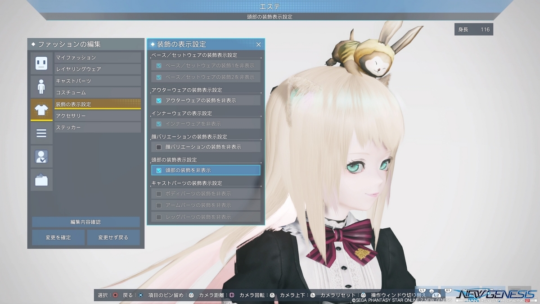Toggle インナーウェアを非表示 checkbox

click(158, 124)
